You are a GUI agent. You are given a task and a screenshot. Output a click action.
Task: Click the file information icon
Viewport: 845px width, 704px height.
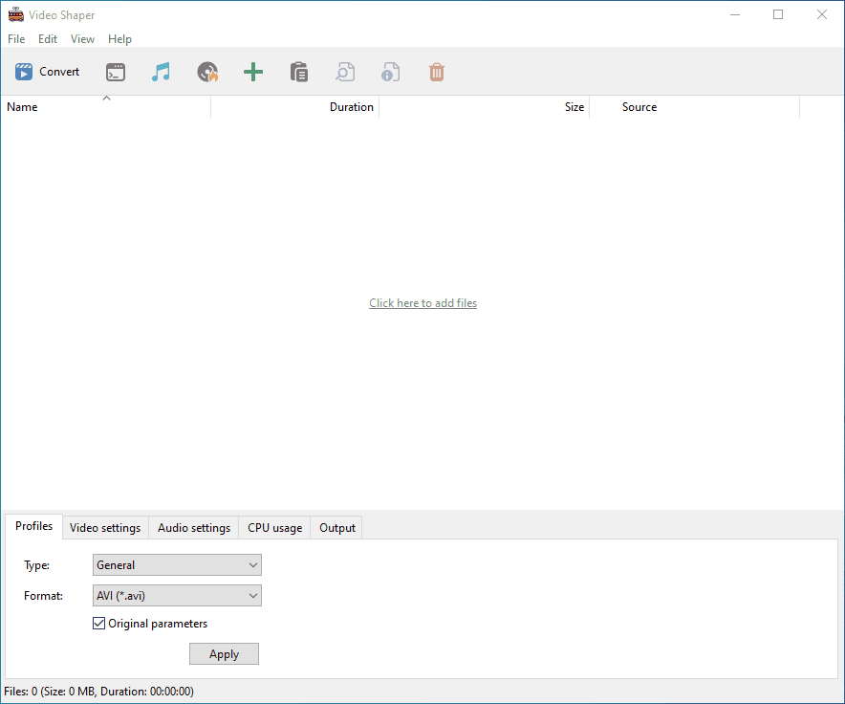click(391, 72)
